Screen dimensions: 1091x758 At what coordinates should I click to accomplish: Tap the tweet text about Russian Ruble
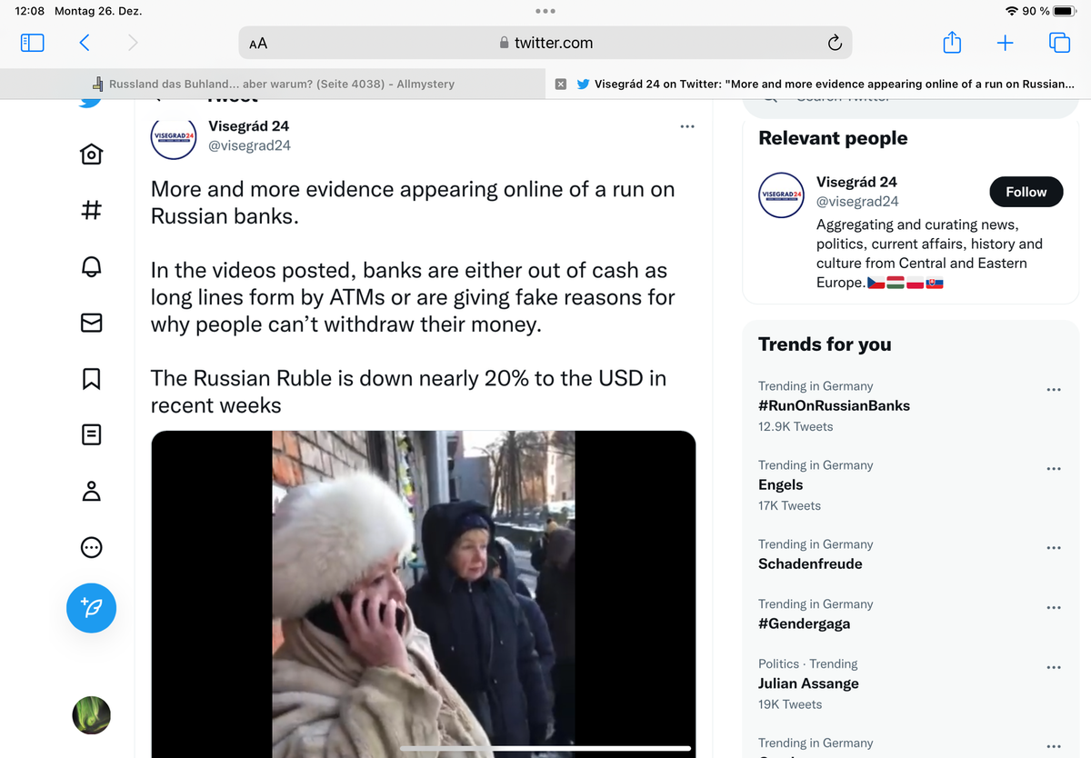tap(408, 392)
